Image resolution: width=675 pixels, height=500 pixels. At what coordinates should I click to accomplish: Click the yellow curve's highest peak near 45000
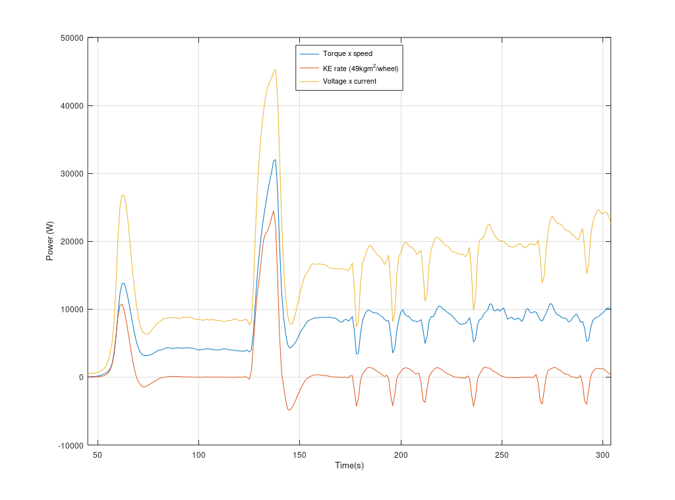click(275, 70)
